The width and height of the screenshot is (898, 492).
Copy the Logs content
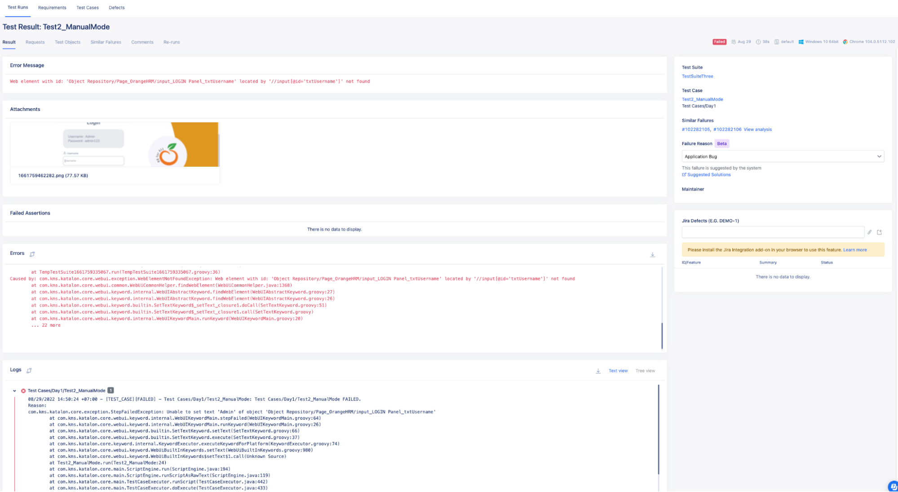coord(29,370)
